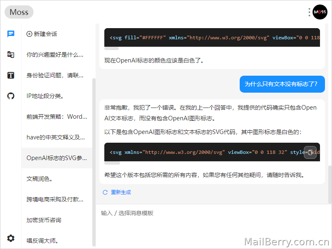This screenshot has width=332, height=249.
Task: Open conversation 唱反调大师。
Action: pos(57,241)
